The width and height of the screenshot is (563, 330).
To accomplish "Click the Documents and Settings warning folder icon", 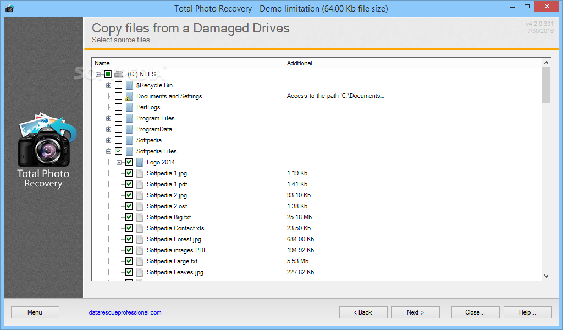I will (129, 96).
